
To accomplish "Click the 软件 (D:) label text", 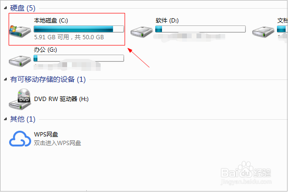I will pos(167,21).
